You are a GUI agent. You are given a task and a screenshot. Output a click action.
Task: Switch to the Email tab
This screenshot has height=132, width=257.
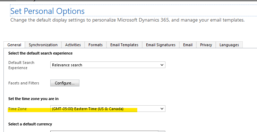[x=188, y=45]
